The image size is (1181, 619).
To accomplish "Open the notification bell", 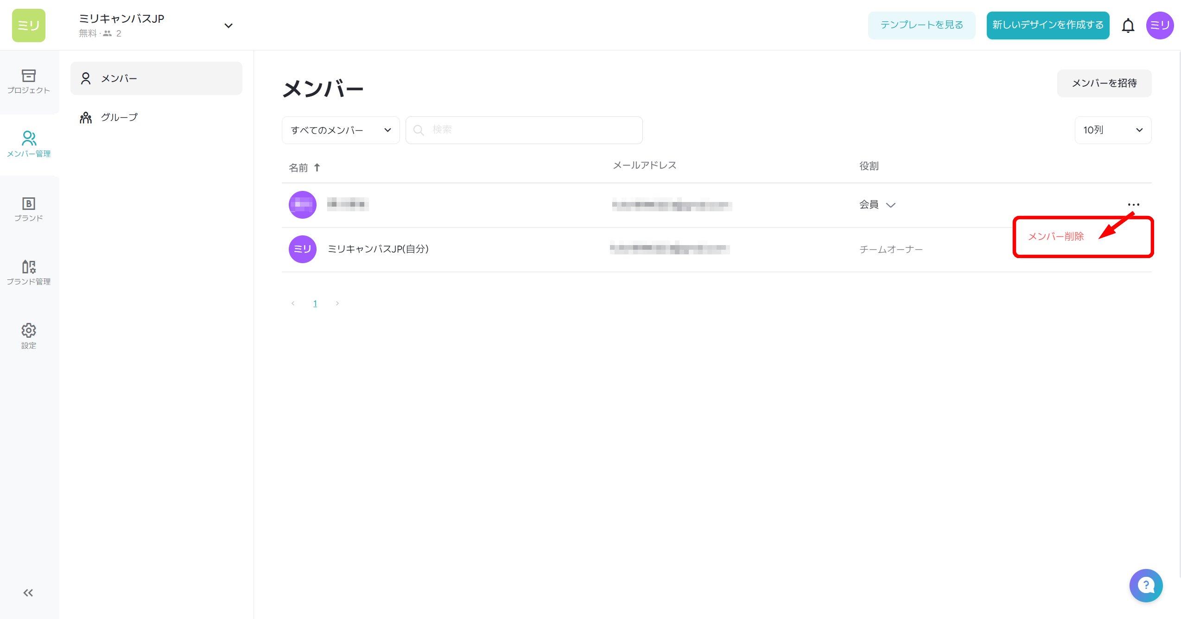I will point(1128,25).
